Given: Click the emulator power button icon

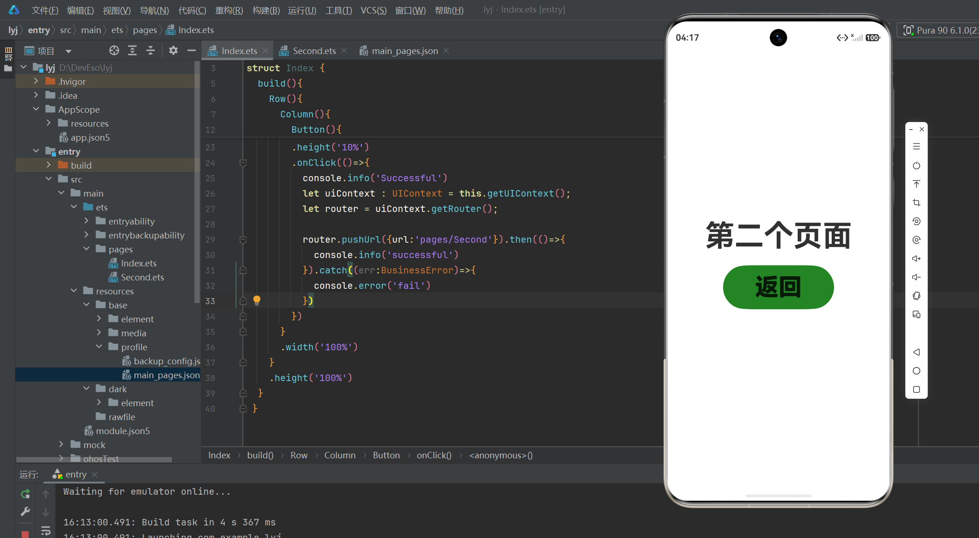Looking at the screenshot, I should coord(916,165).
